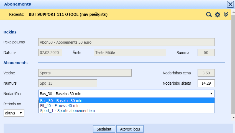Click the Numurs field showing Spo_13
The height and width of the screenshot is (133, 235).
pos(67,83)
